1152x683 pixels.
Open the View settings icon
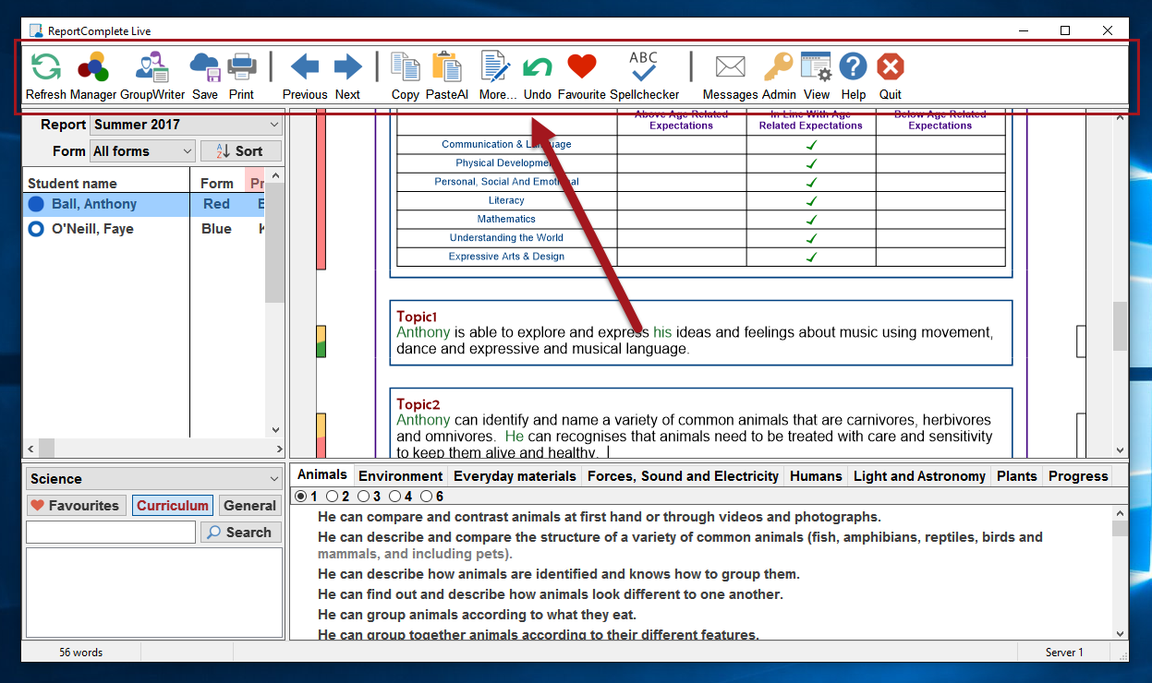tap(817, 67)
